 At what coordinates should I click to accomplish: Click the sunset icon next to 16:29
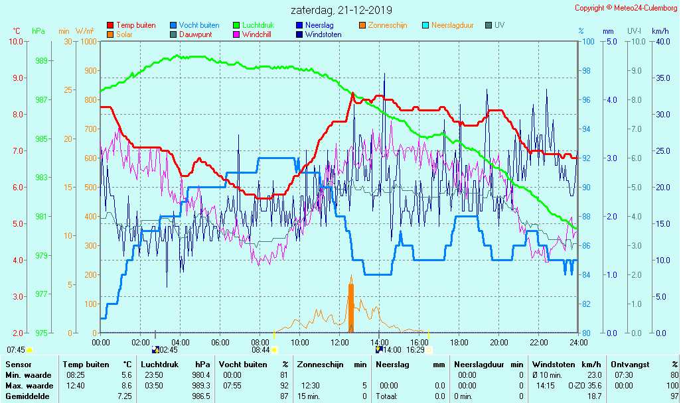click(x=429, y=349)
